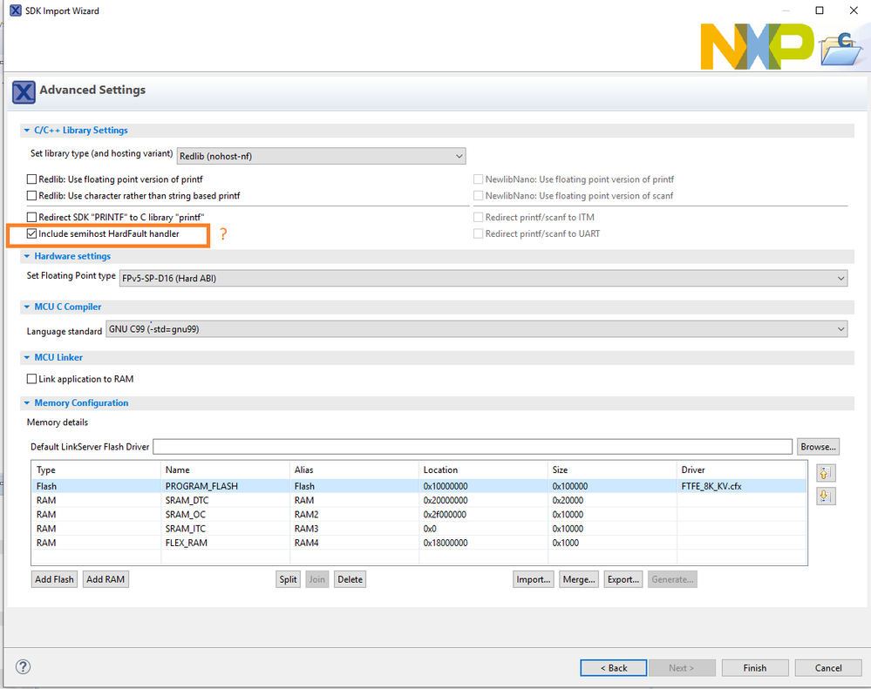The image size is (871, 689).
Task: Toggle NewlibNano floating point version of scanf
Action: pyautogui.click(x=478, y=195)
